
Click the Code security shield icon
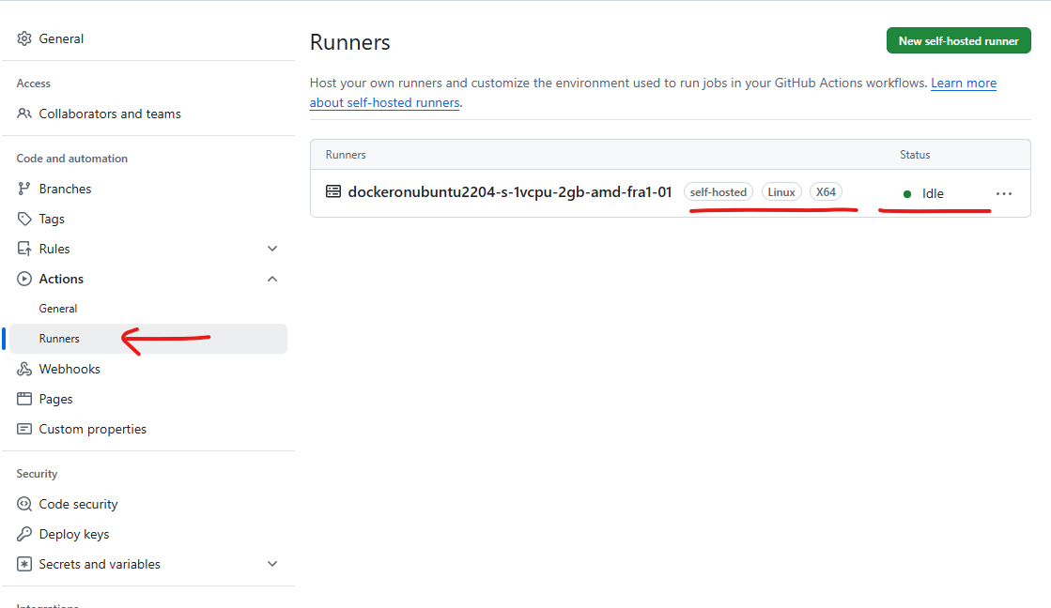point(23,503)
